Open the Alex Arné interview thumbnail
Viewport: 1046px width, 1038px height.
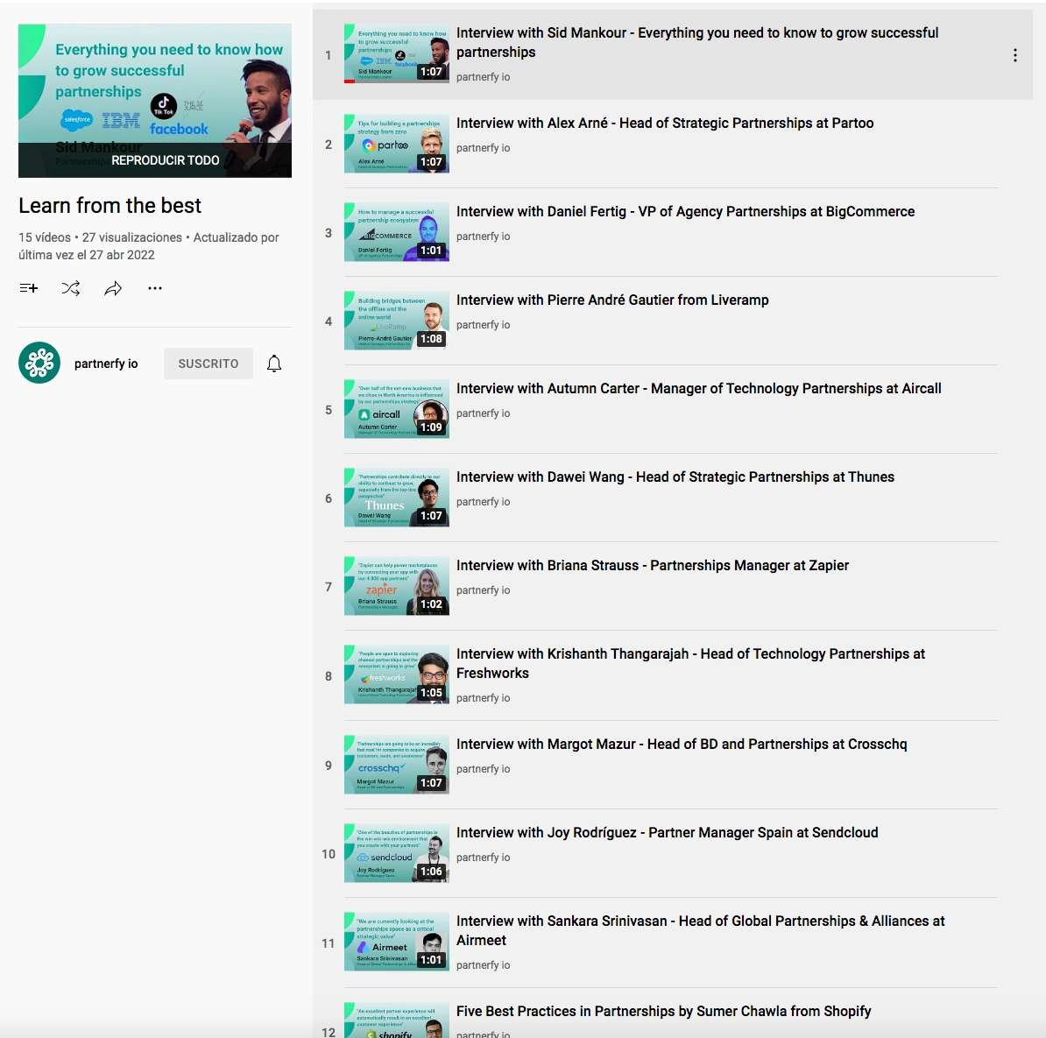click(x=396, y=144)
